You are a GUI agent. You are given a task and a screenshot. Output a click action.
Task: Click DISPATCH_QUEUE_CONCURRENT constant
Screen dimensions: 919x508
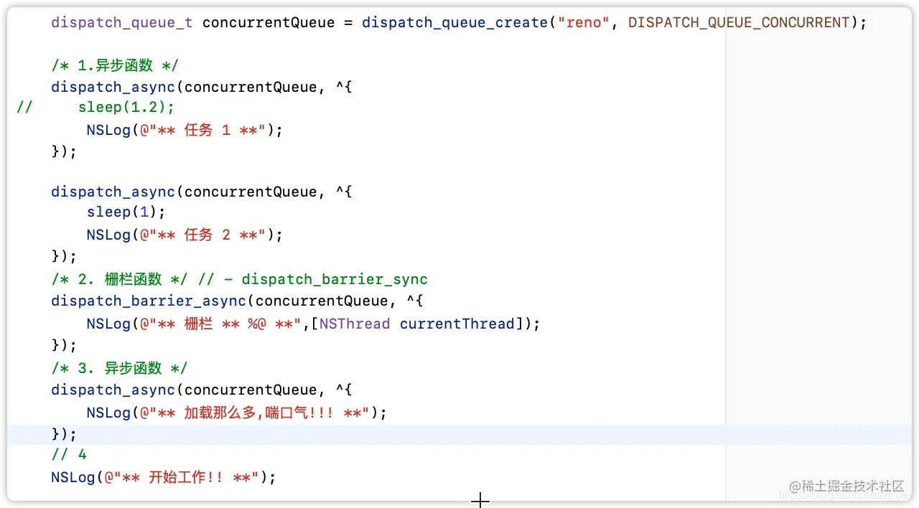739,22
